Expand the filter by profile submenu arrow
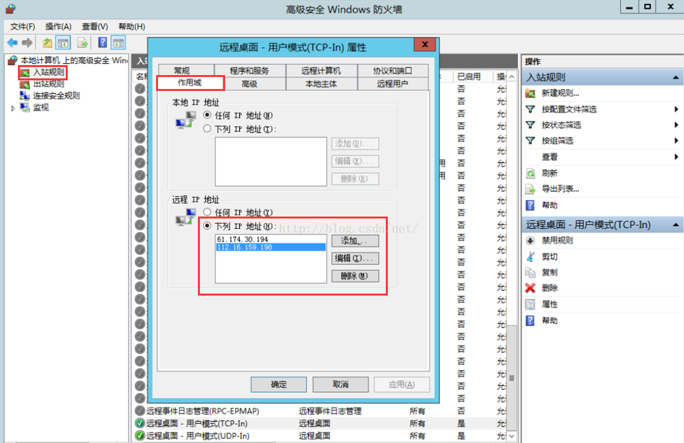The width and height of the screenshot is (684, 443). tap(676, 109)
